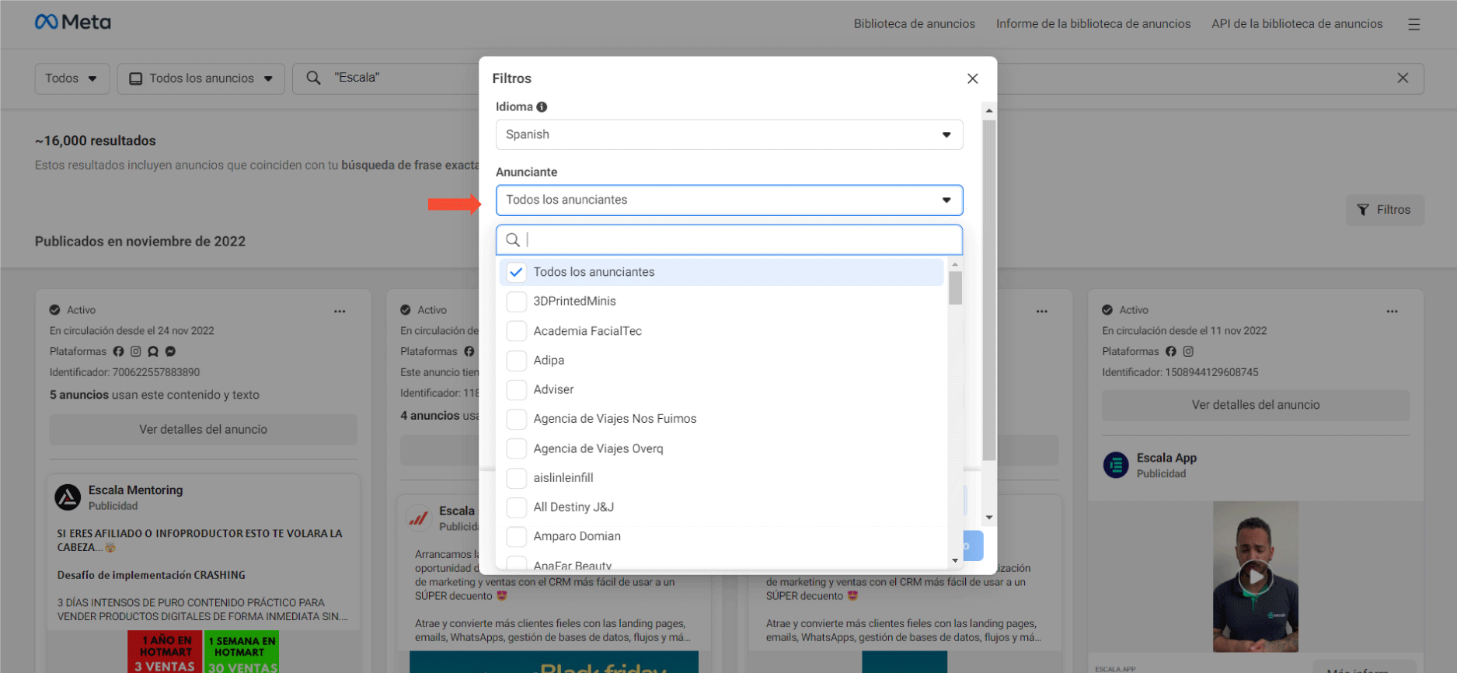Click "Publicados en noviembre de 2022" heading

(x=140, y=242)
